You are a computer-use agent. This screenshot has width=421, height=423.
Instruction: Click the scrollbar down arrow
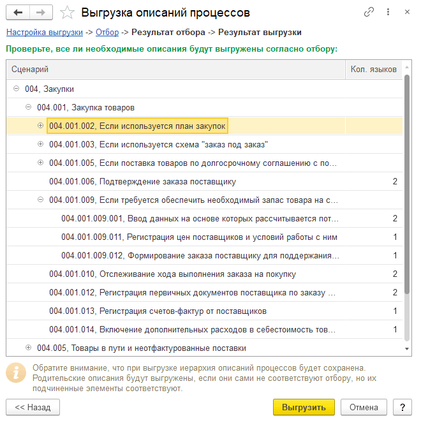(x=407, y=349)
